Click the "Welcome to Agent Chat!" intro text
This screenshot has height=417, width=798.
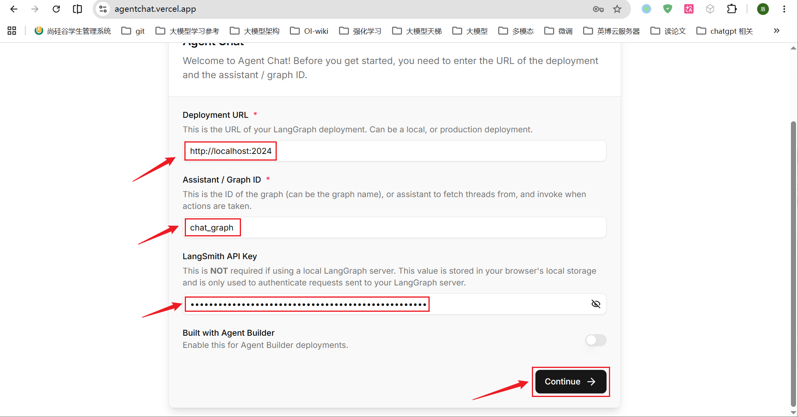coord(390,68)
